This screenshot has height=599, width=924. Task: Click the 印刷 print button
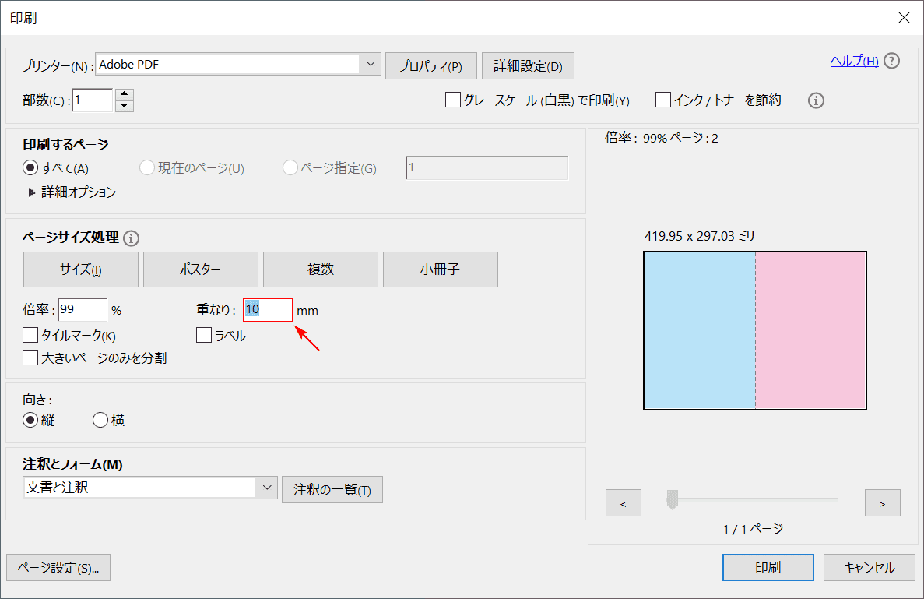768,567
